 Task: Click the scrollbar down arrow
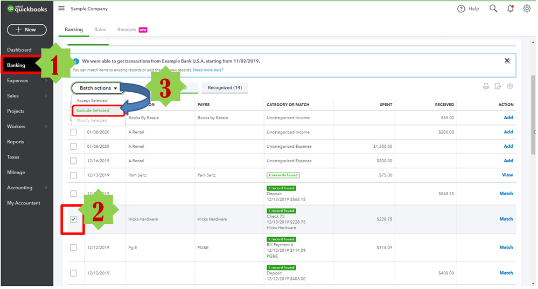(x=533, y=284)
